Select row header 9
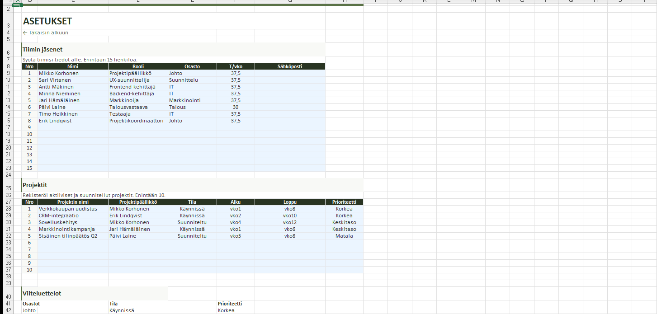 [x=8, y=73]
